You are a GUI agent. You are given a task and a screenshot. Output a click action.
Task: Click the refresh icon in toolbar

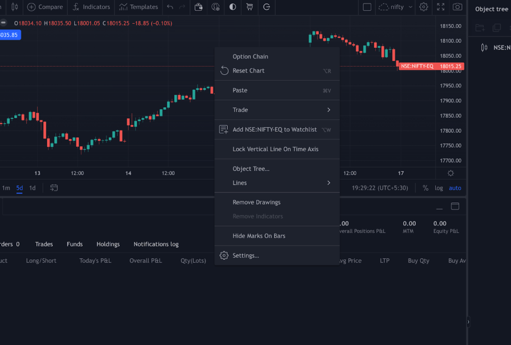click(266, 7)
